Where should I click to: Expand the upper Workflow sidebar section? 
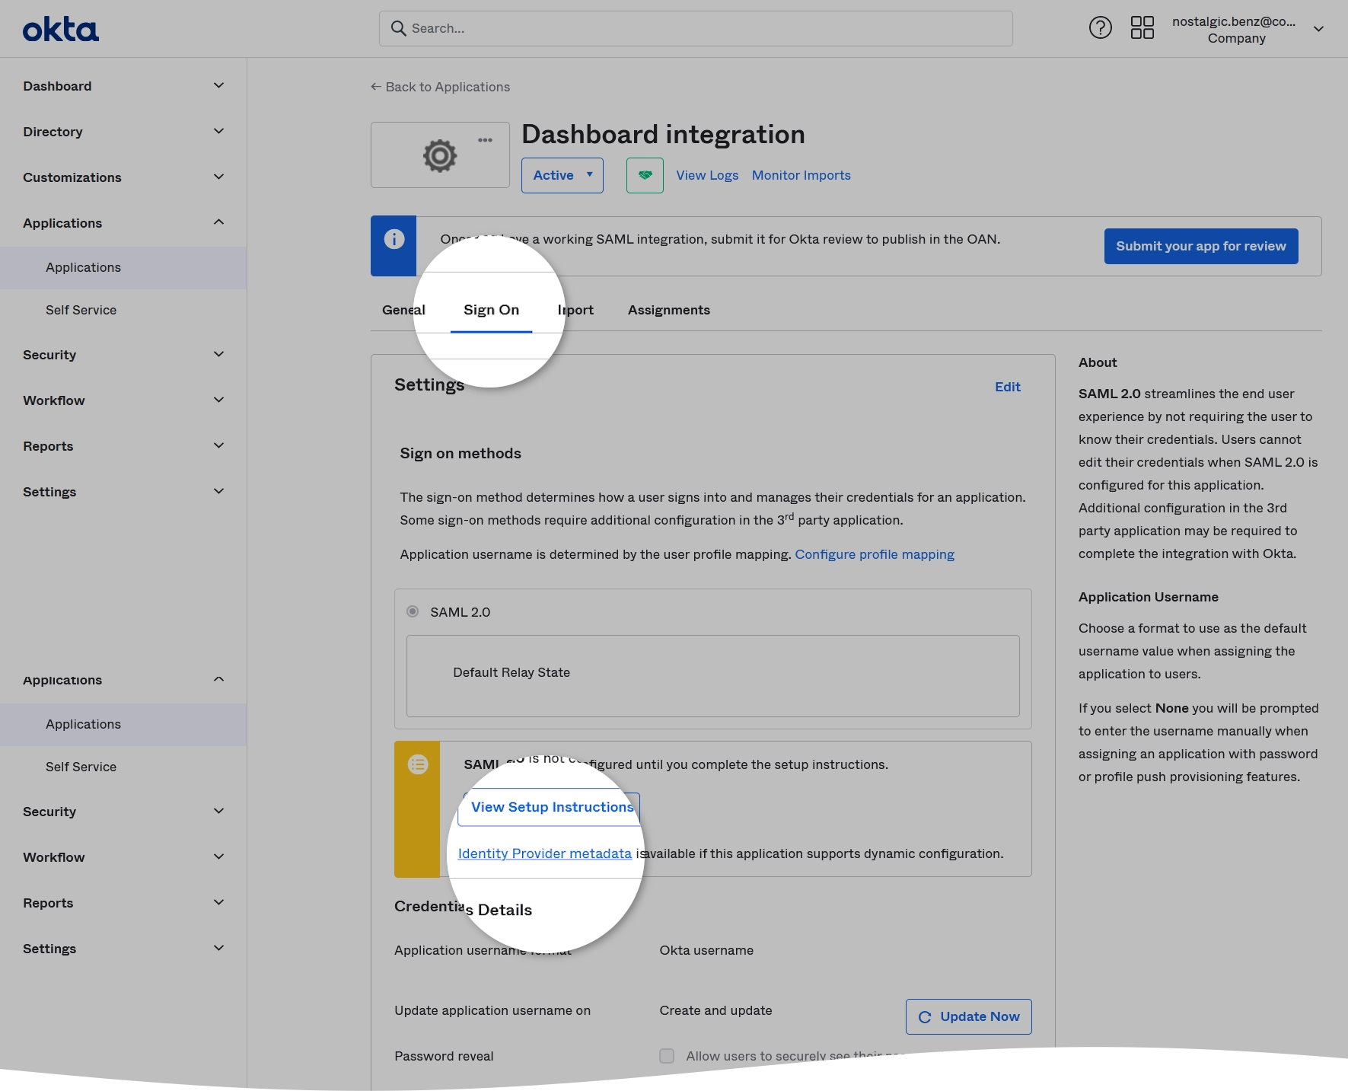123,400
